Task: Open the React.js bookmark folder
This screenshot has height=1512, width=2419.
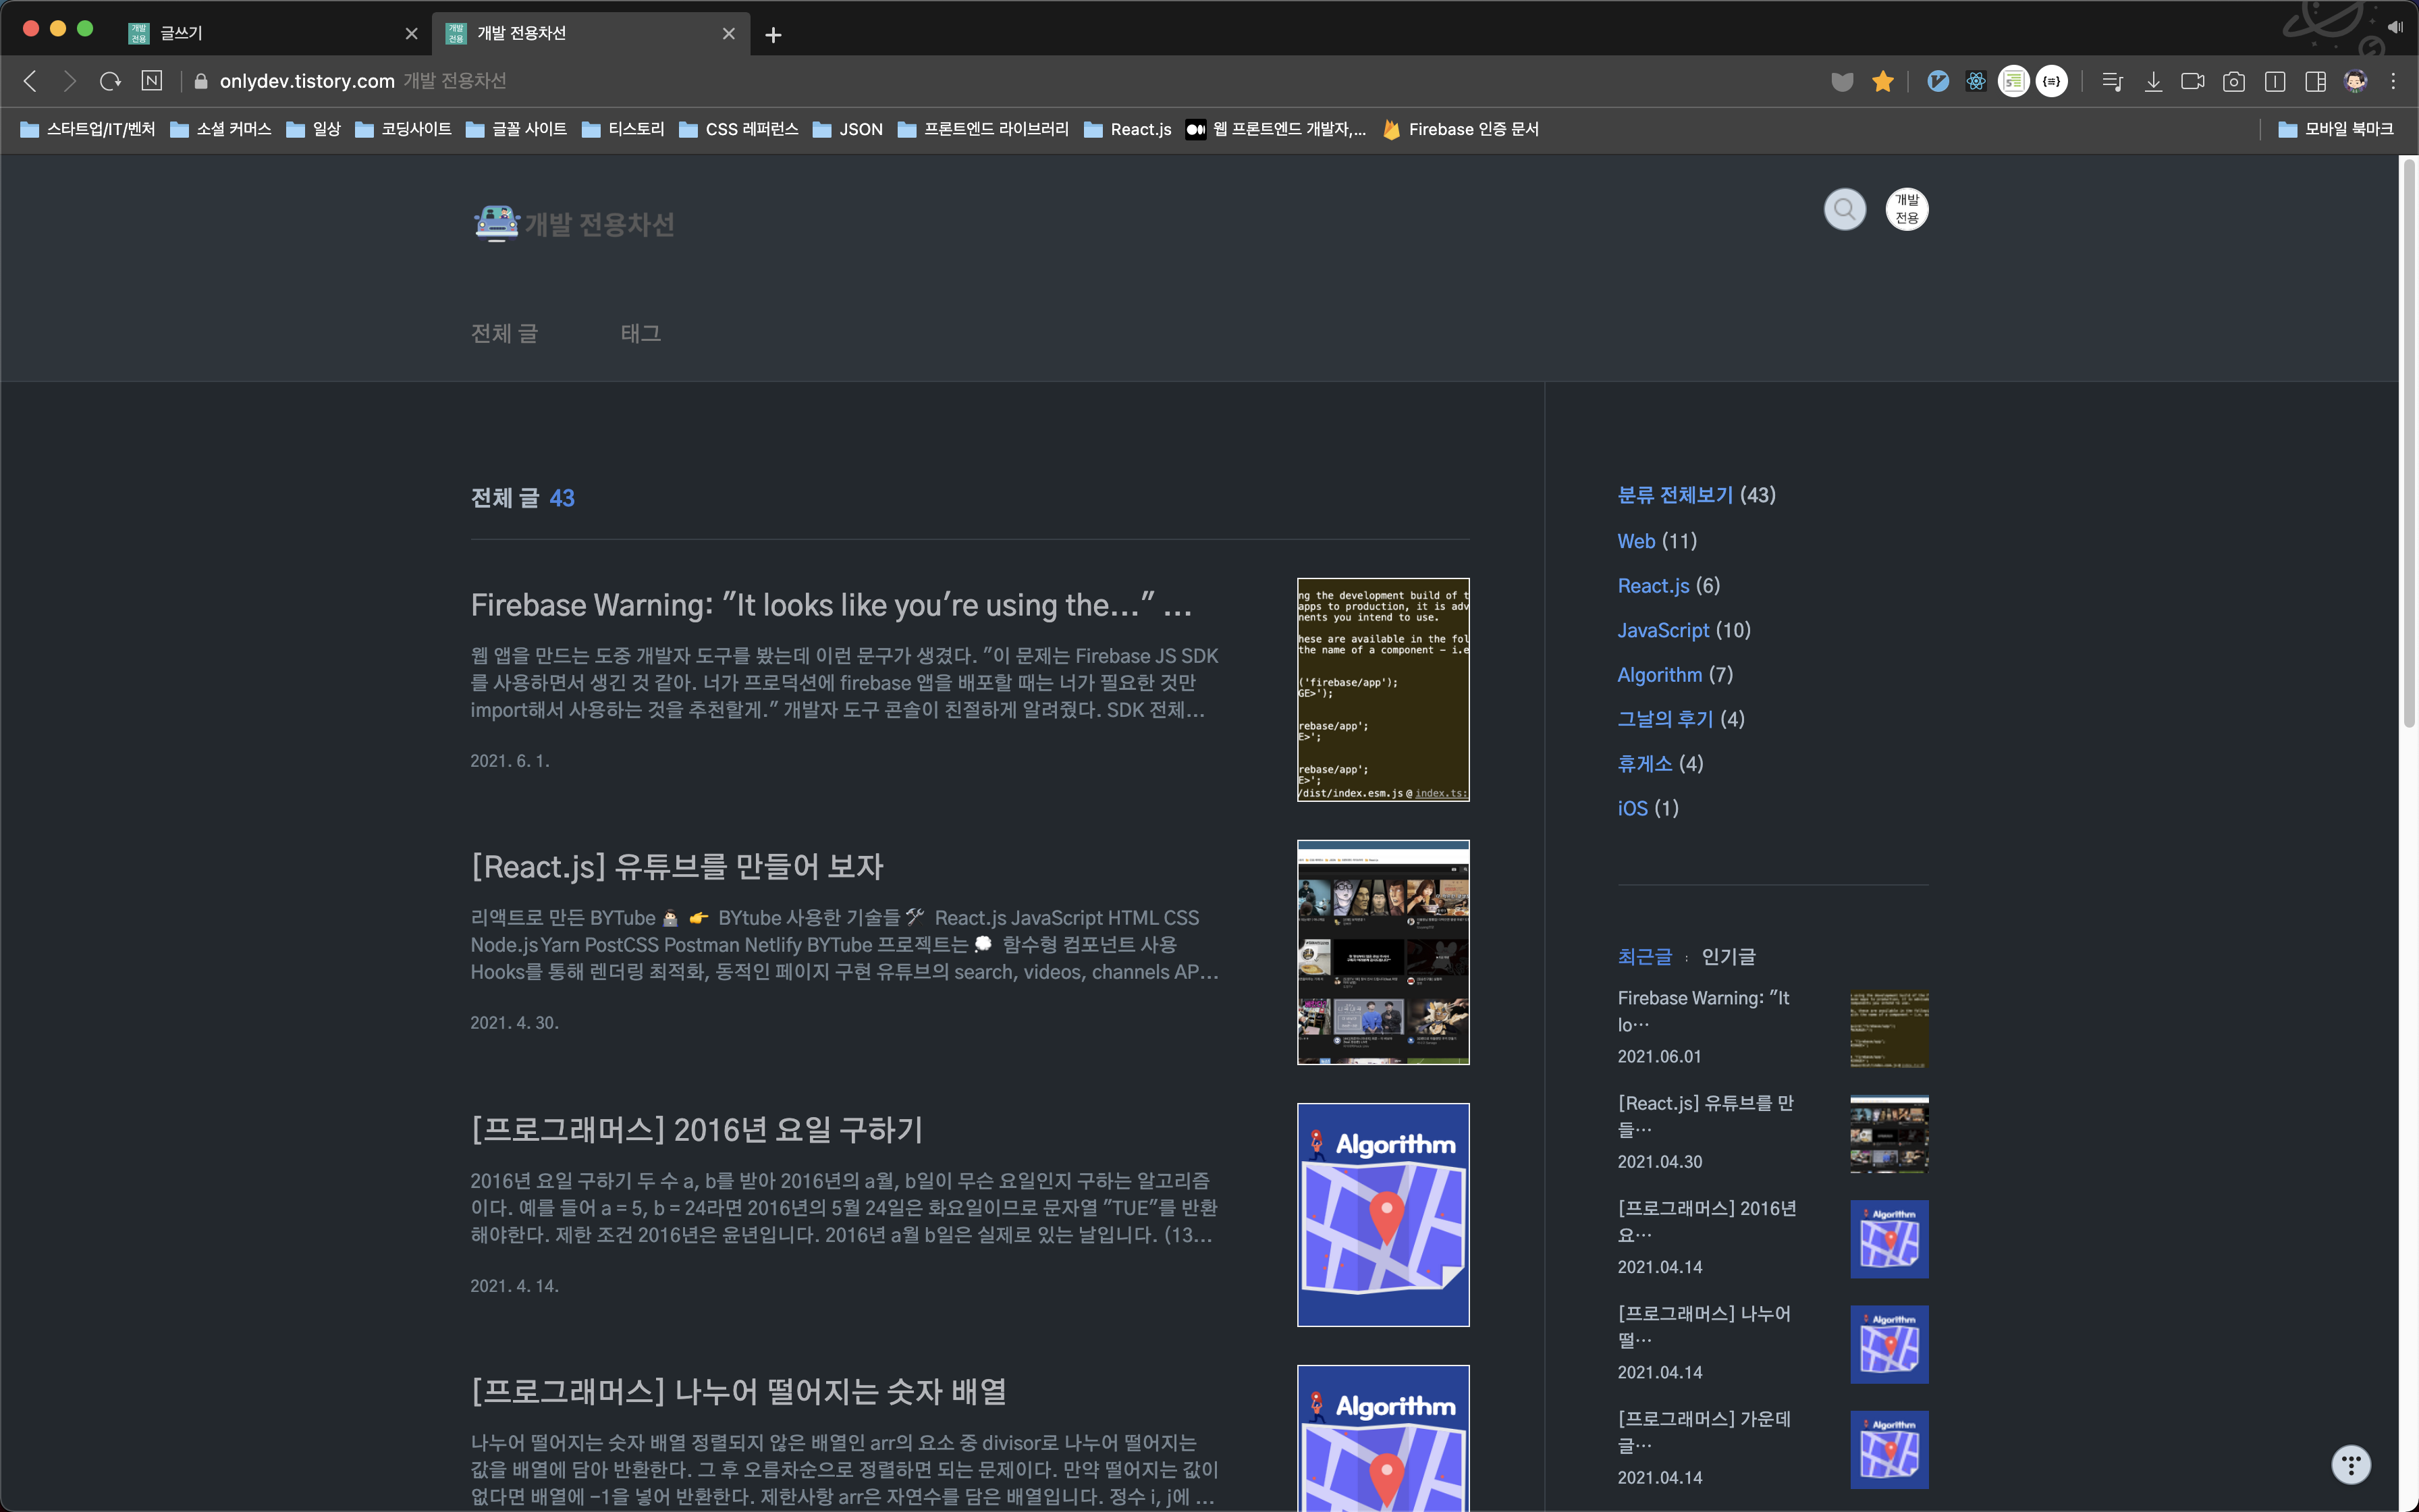Action: (x=1129, y=129)
